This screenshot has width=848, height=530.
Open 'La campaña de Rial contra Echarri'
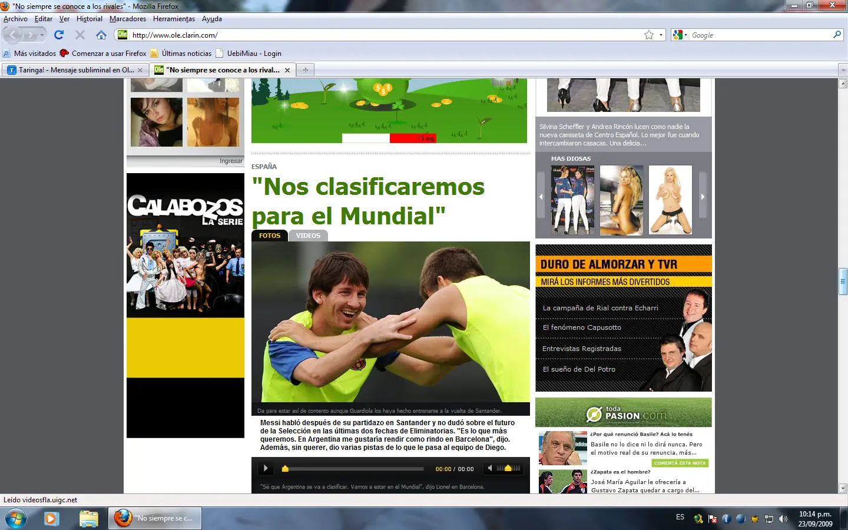pyautogui.click(x=600, y=308)
